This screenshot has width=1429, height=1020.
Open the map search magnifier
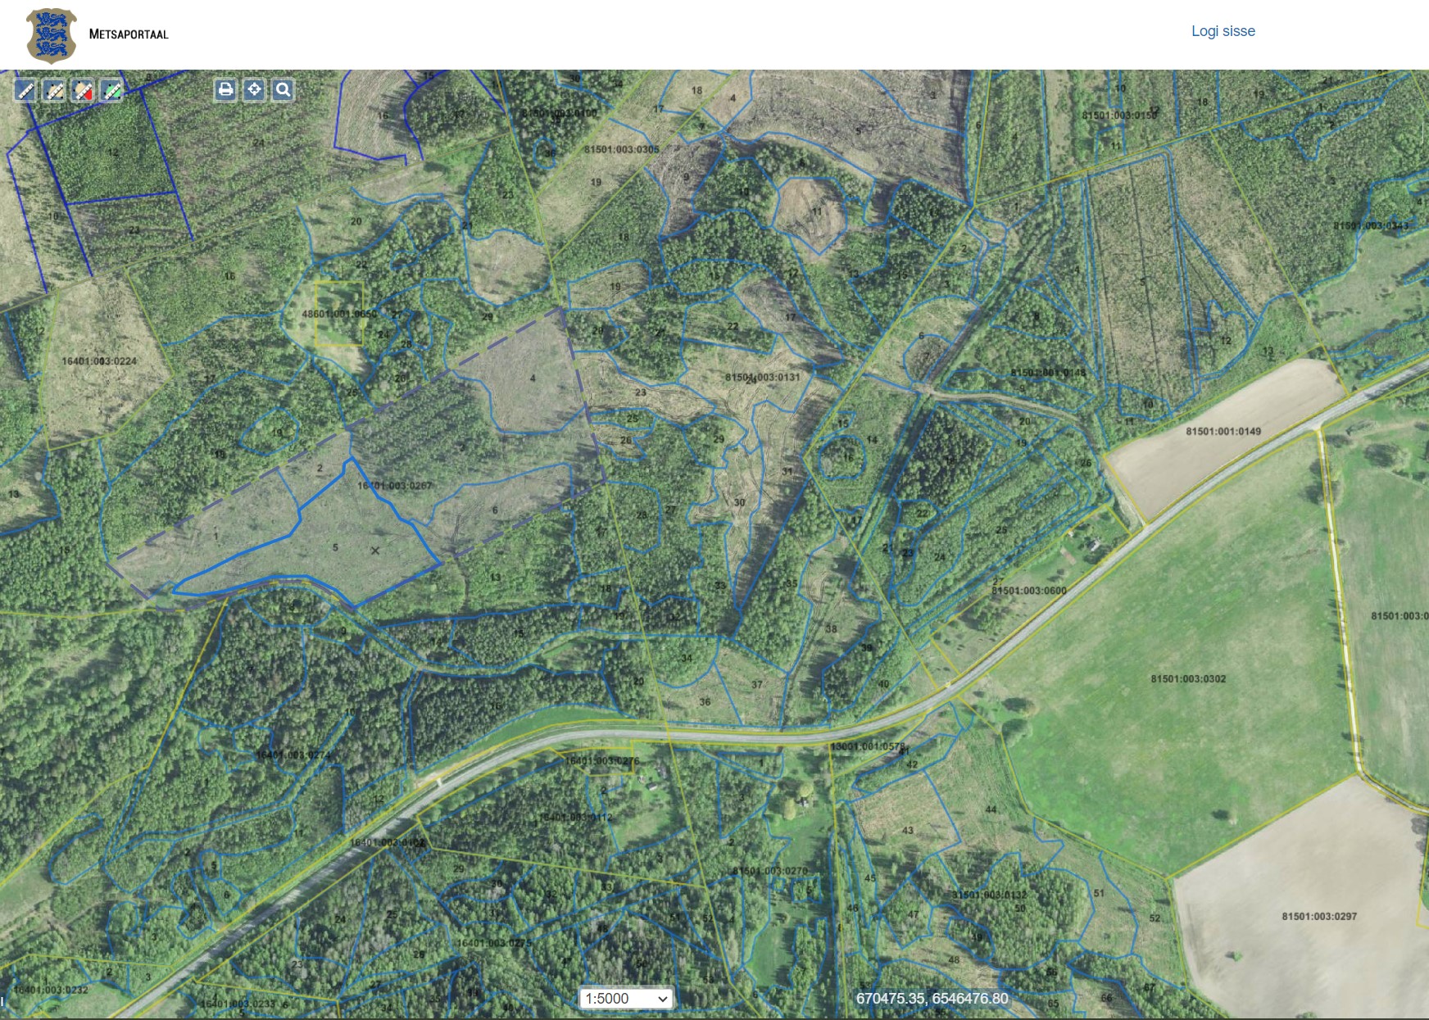click(283, 90)
